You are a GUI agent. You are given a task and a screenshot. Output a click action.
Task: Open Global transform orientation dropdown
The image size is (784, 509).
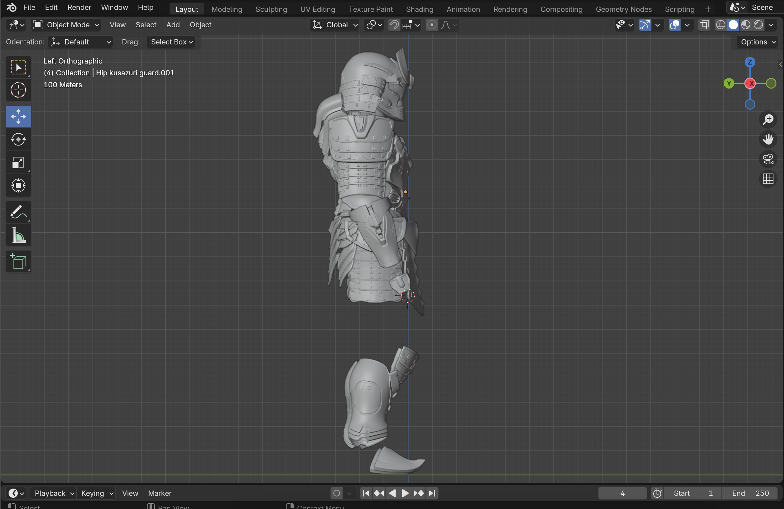click(x=335, y=25)
